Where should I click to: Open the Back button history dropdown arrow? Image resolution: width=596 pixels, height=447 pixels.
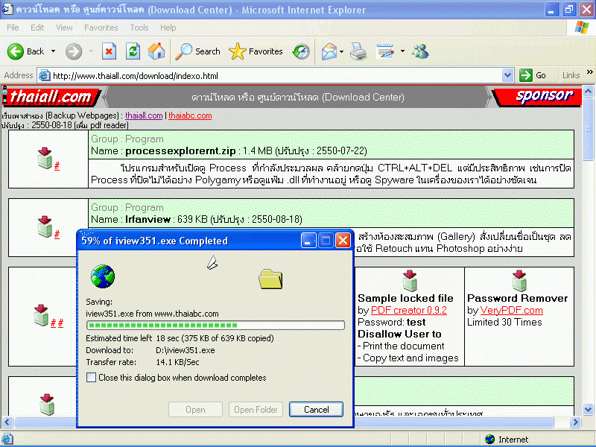click(x=53, y=51)
